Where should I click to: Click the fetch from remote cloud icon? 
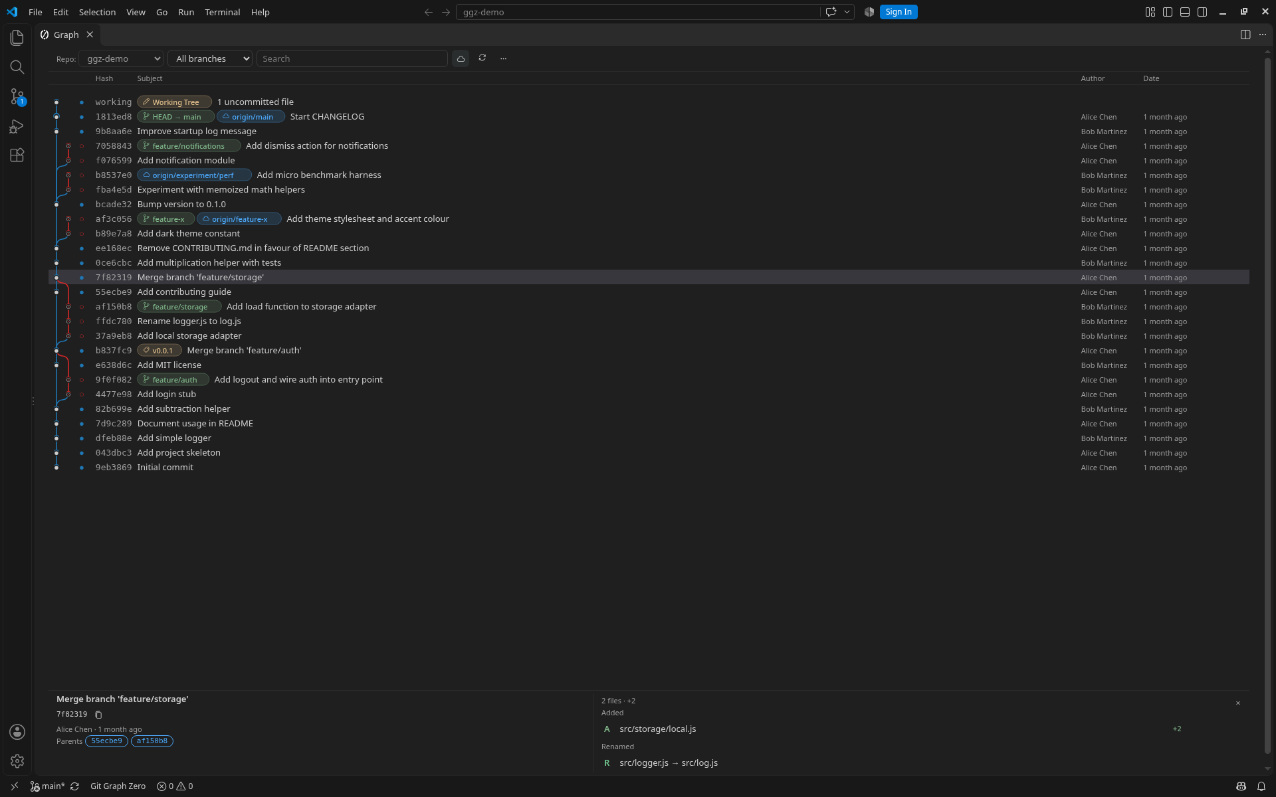(461, 58)
